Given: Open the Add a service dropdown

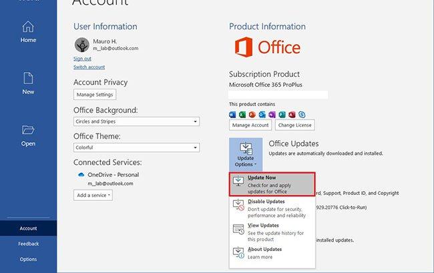Looking at the screenshot, I should pyautogui.click(x=93, y=195).
